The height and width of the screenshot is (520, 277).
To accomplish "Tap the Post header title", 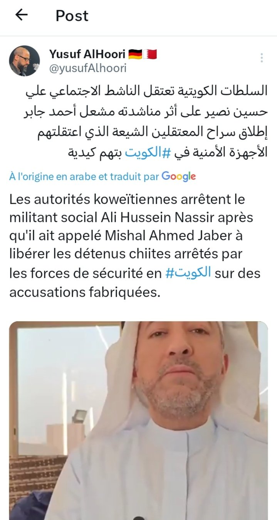I will coord(72,15).
